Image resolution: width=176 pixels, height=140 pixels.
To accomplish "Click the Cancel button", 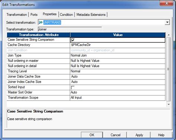I will tap(115, 135).
